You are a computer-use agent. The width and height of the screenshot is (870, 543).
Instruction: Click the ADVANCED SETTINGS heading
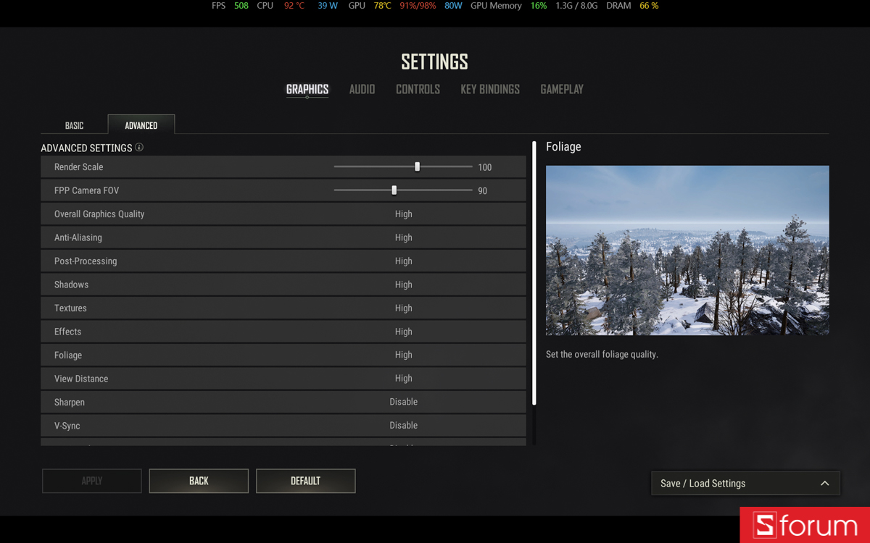(x=86, y=148)
